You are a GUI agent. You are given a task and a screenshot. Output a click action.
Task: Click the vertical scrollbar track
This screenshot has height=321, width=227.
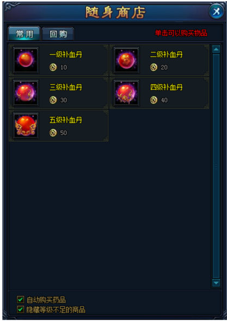pyautogui.click(x=216, y=166)
